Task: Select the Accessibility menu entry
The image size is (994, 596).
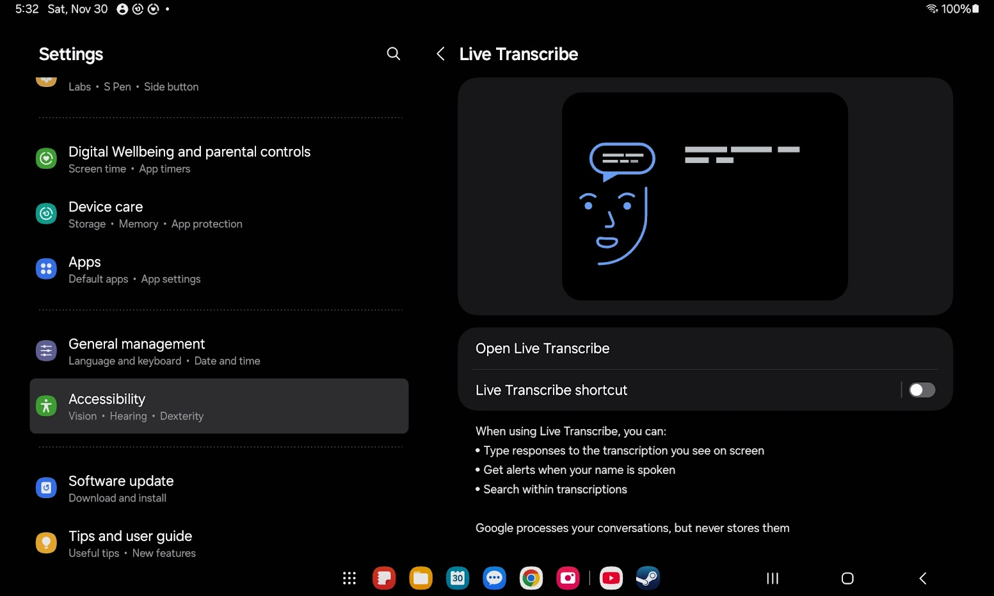Action: click(219, 406)
